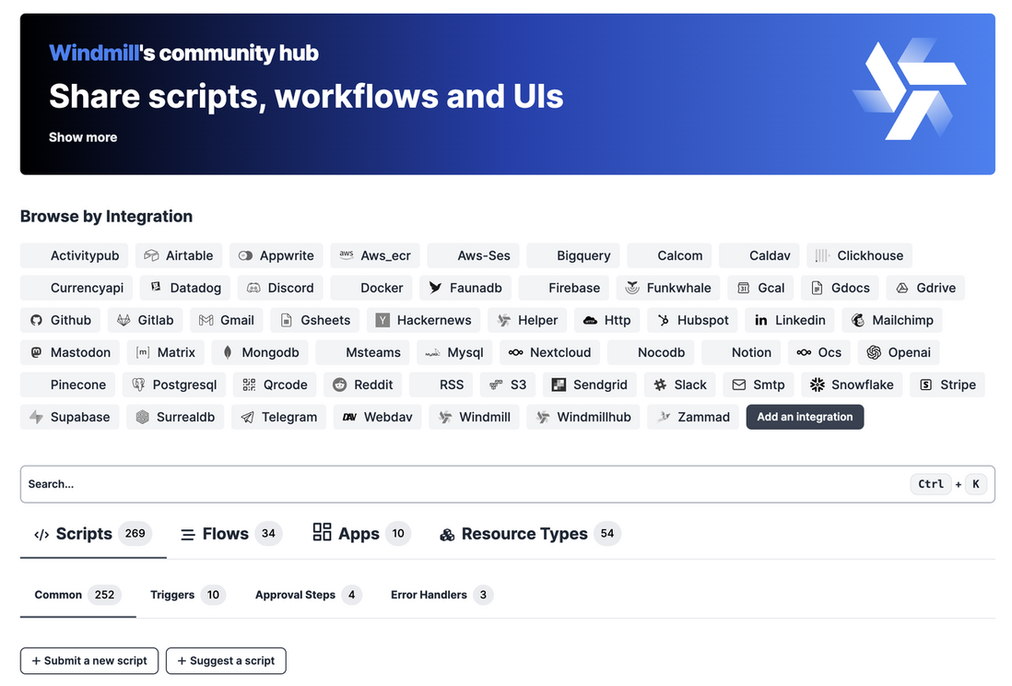Click the Reddit integration icon
This screenshot has height=686, width=1012.
click(339, 385)
